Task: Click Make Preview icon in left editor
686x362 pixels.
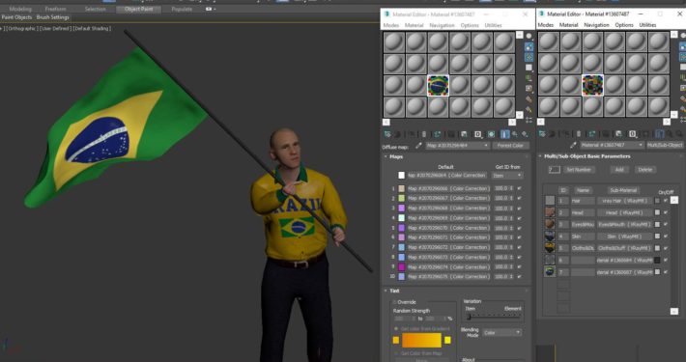Action: point(529,88)
